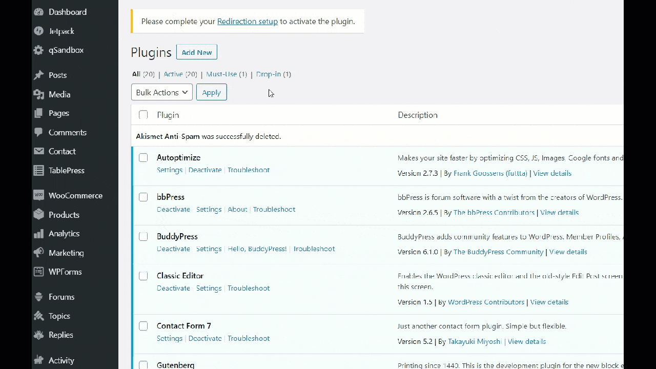View details for BuddyPress

point(568,252)
